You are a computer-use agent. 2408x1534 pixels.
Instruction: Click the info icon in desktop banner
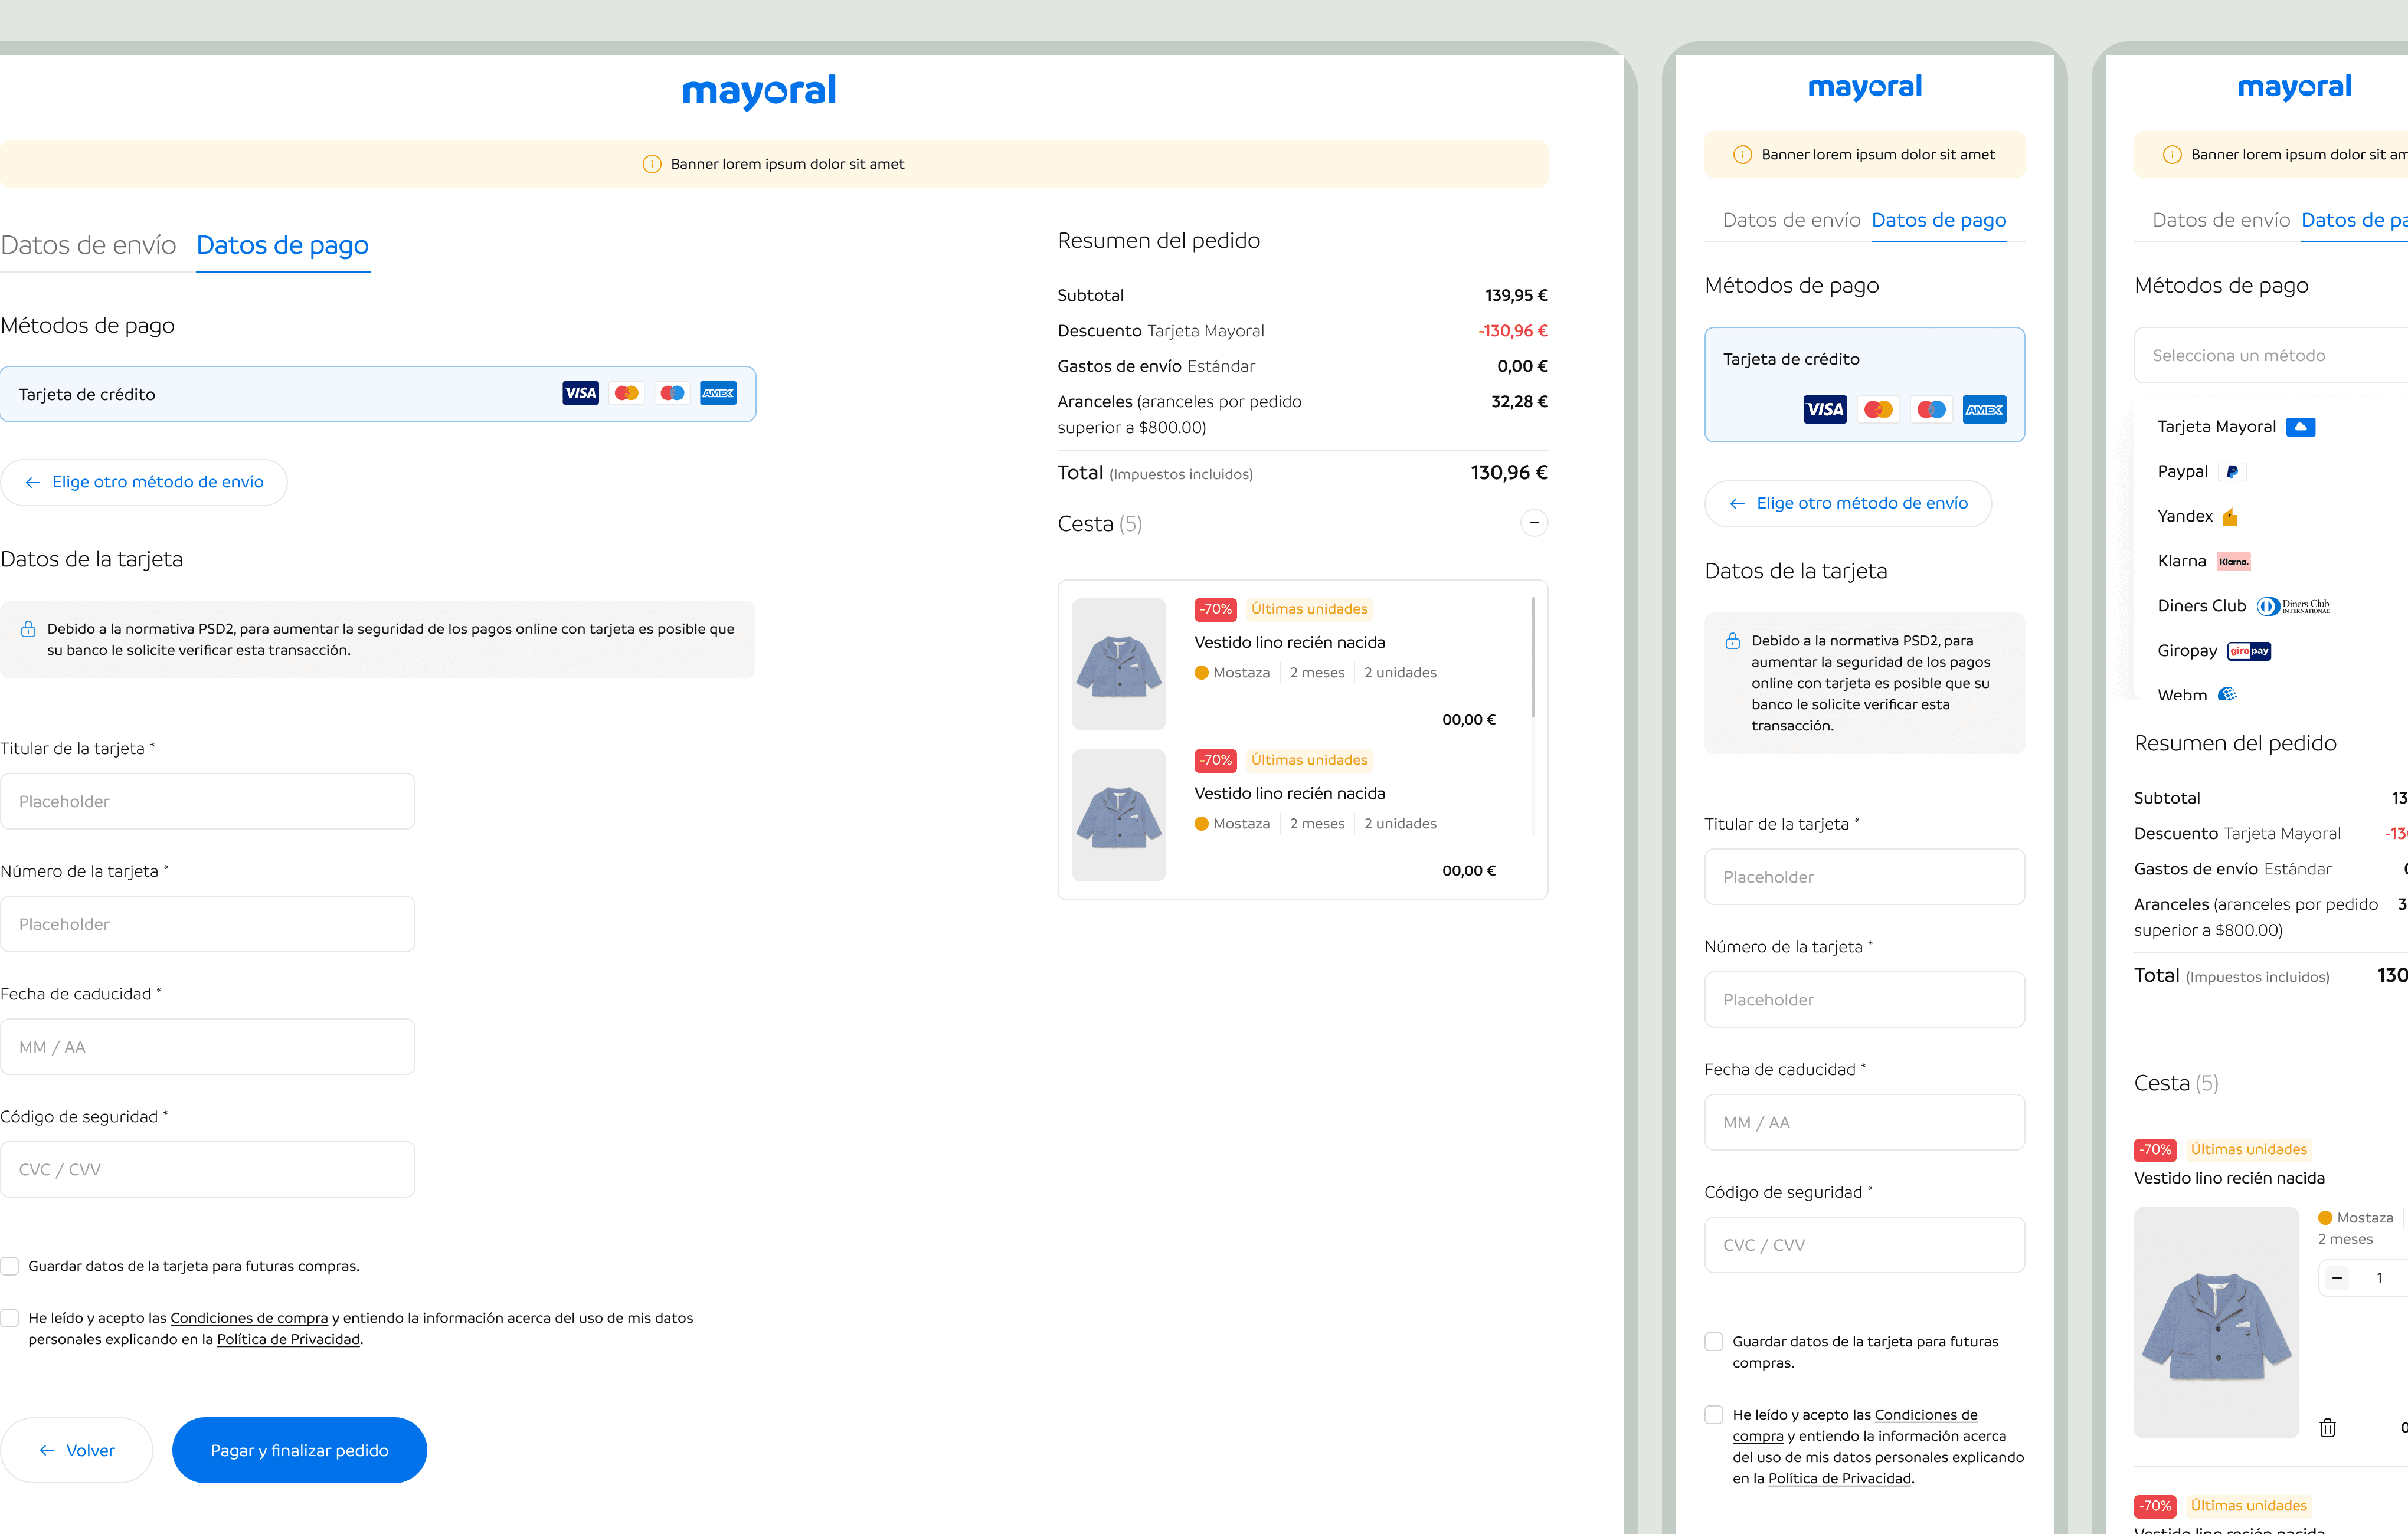651,165
